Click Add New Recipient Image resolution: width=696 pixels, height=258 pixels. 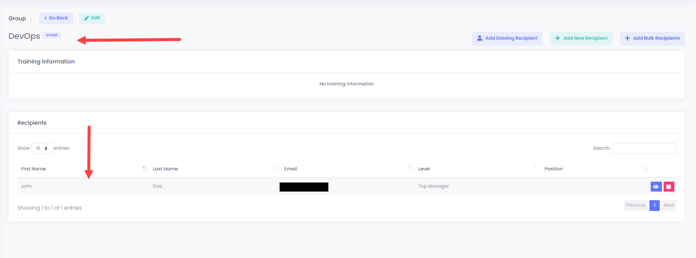(581, 38)
